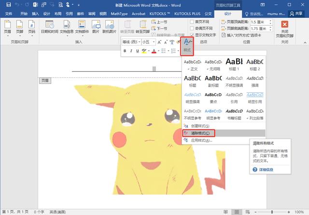Expand the font color dropdown arrow
Screen dimensions: 309x215
pyautogui.click(x=158, y=51)
